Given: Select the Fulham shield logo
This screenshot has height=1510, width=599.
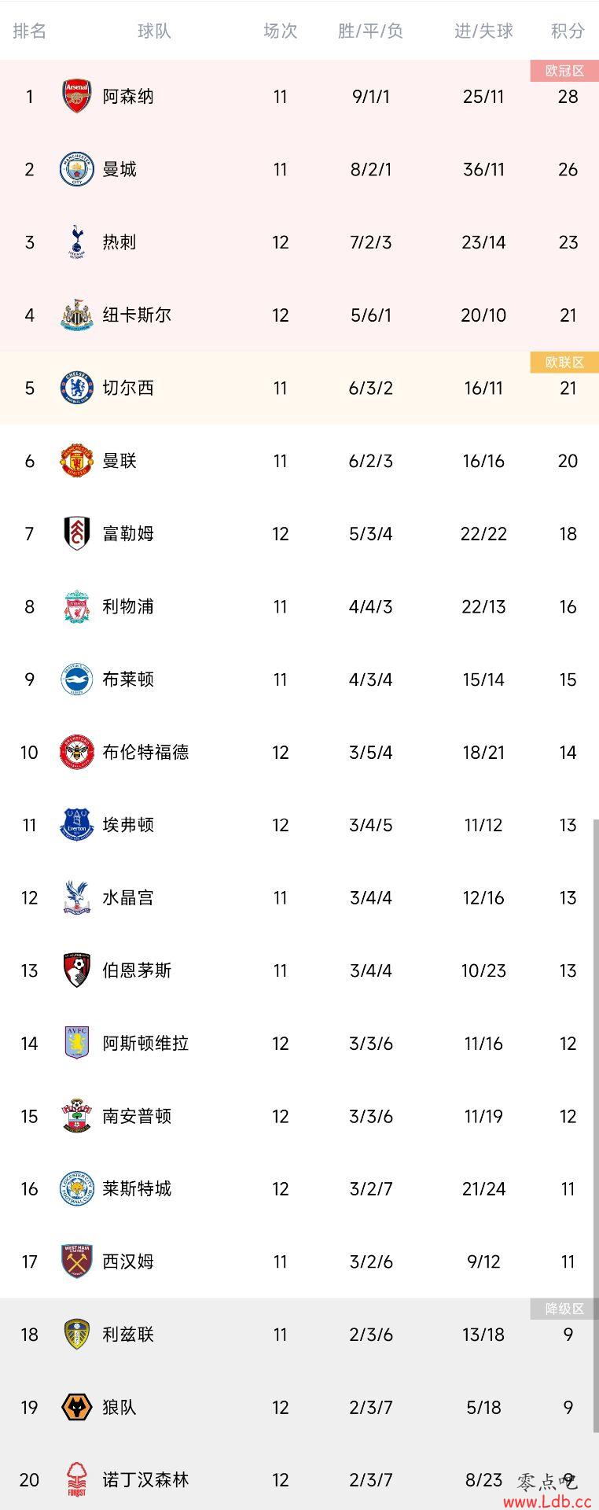Looking at the screenshot, I should pos(77,533).
